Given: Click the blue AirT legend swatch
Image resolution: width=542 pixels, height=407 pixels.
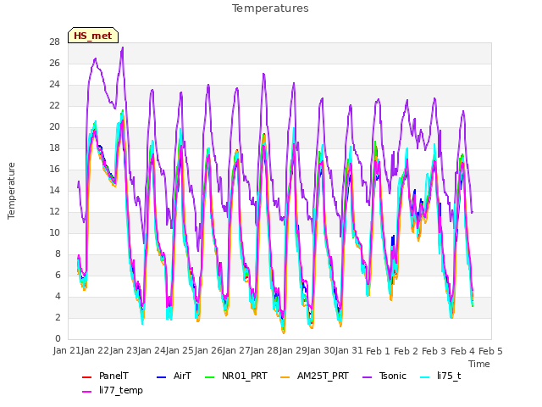Looking at the screenshot, I should [162, 376].
